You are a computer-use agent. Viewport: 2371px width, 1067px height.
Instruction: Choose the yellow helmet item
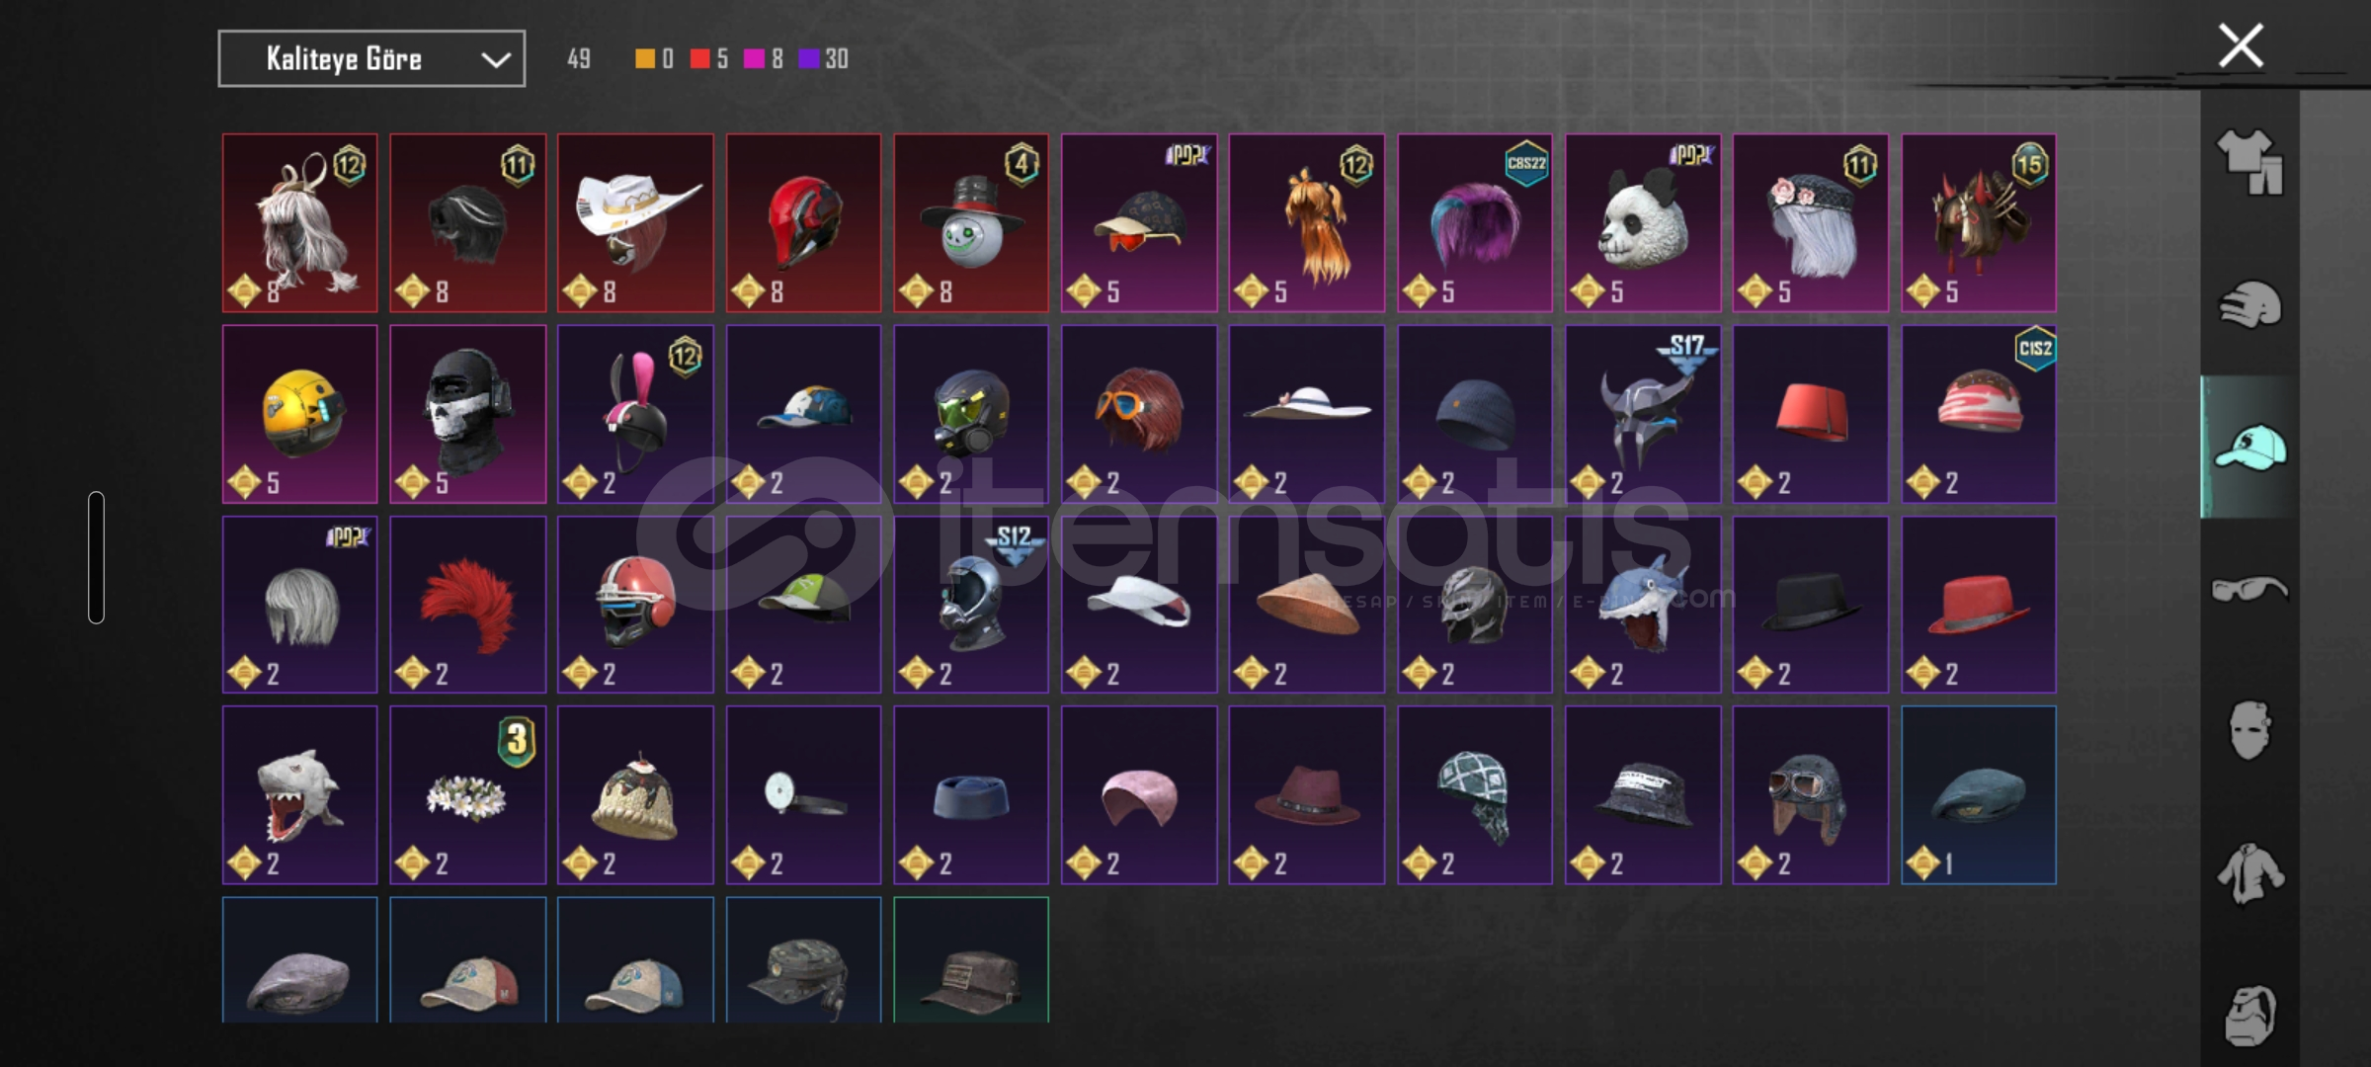299,414
